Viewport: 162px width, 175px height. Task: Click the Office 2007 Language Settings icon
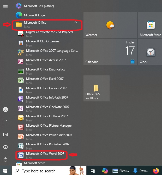click(x=21, y=53)
